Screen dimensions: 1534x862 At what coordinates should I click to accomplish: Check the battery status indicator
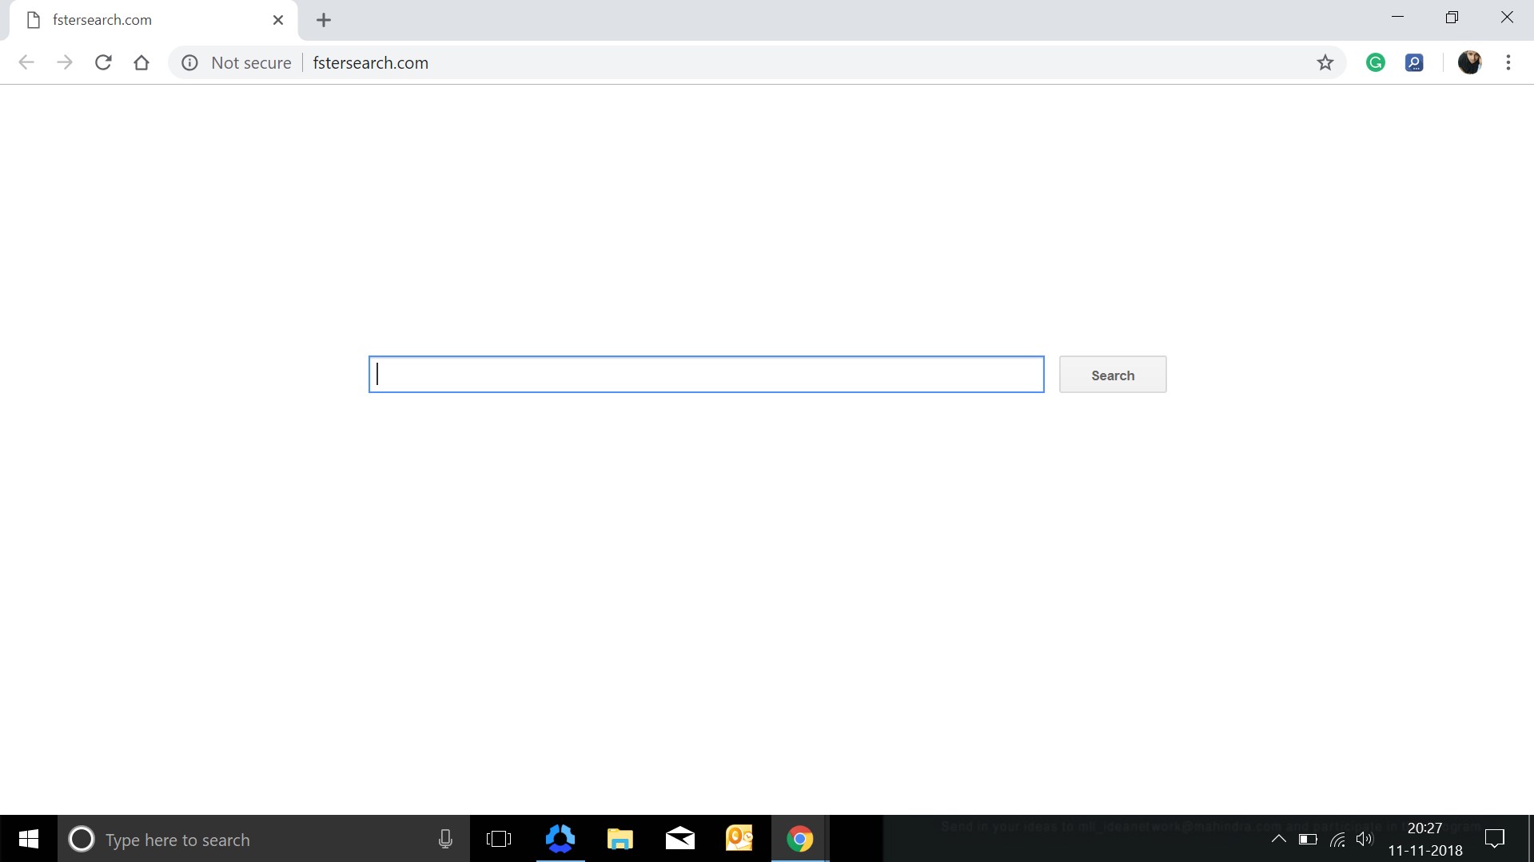tap(1309, 839)
